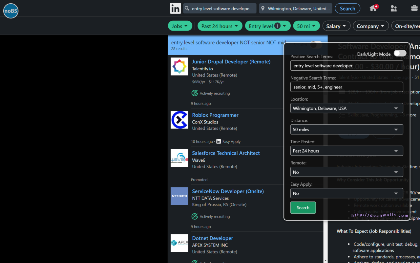Open Salesforce Technical Architect listing
The image size is (420, 263).
tap(226, 153)
